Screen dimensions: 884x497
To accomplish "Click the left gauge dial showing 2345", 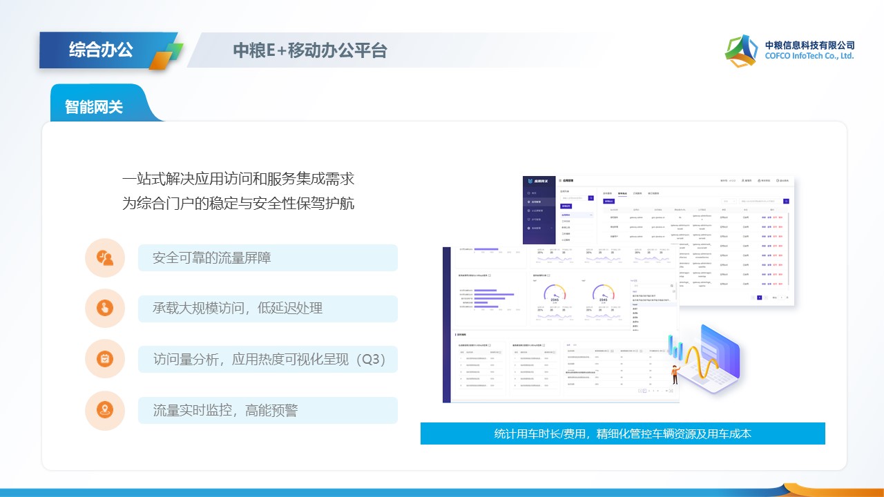I will [555, 293].
